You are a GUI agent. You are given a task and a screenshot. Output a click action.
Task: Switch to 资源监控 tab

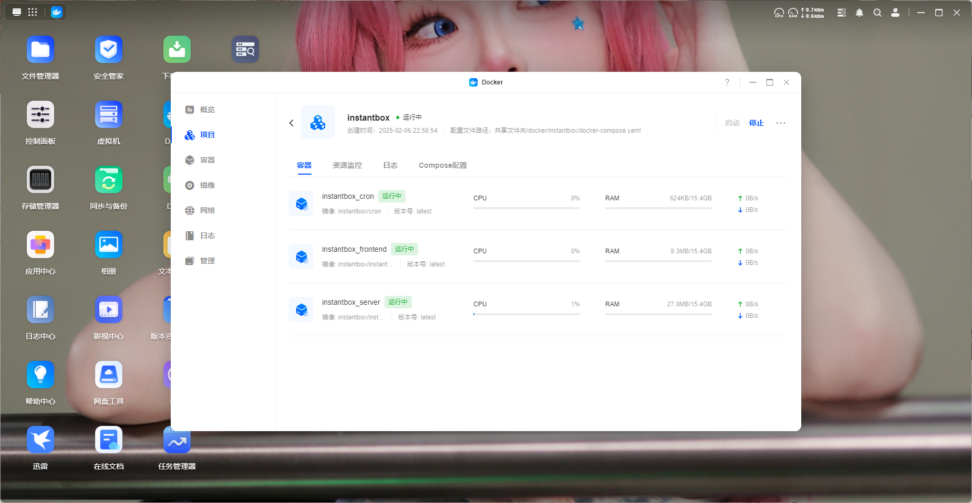point(347,165)
